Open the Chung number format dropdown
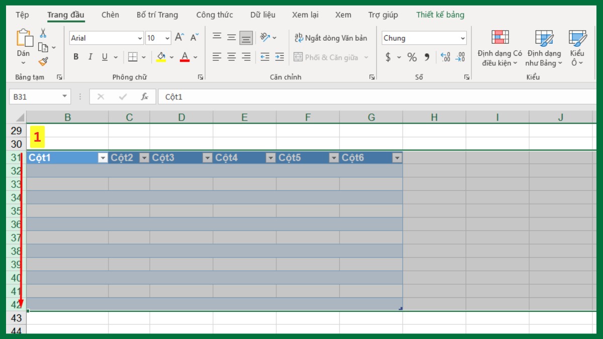Image resolution: width=603 pixels, height=339 pixels. tap(463, 38)
